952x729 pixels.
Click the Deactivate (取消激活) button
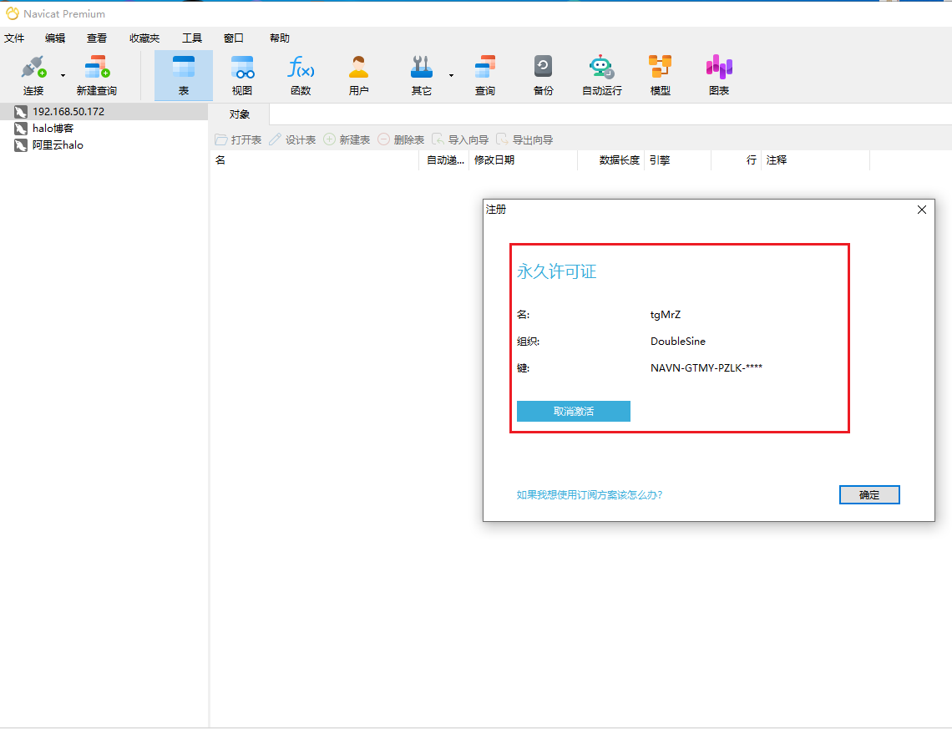(573, 411)
